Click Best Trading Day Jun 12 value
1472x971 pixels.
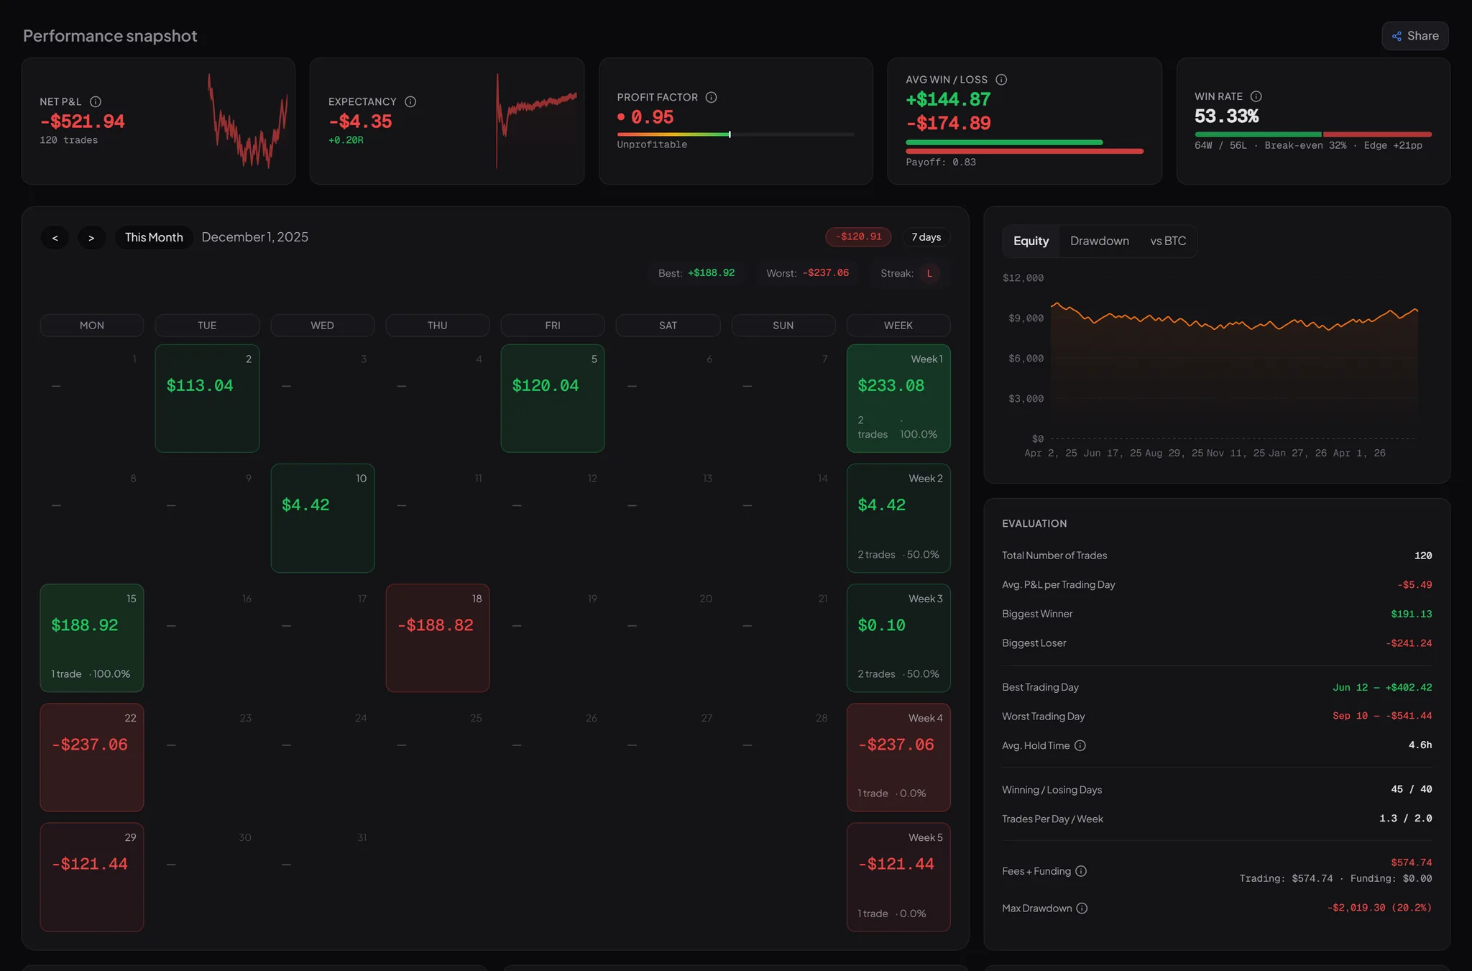pyautogui.click(x=1382, y=688)
